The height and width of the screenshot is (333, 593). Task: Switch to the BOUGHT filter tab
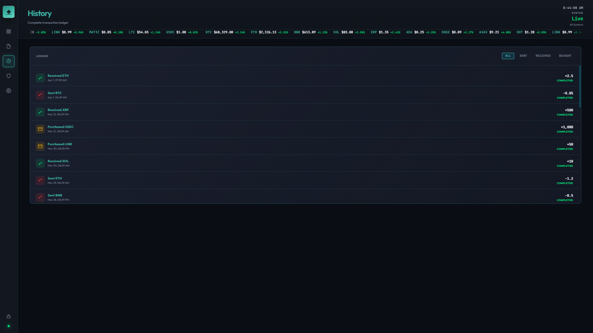(565, 56)
